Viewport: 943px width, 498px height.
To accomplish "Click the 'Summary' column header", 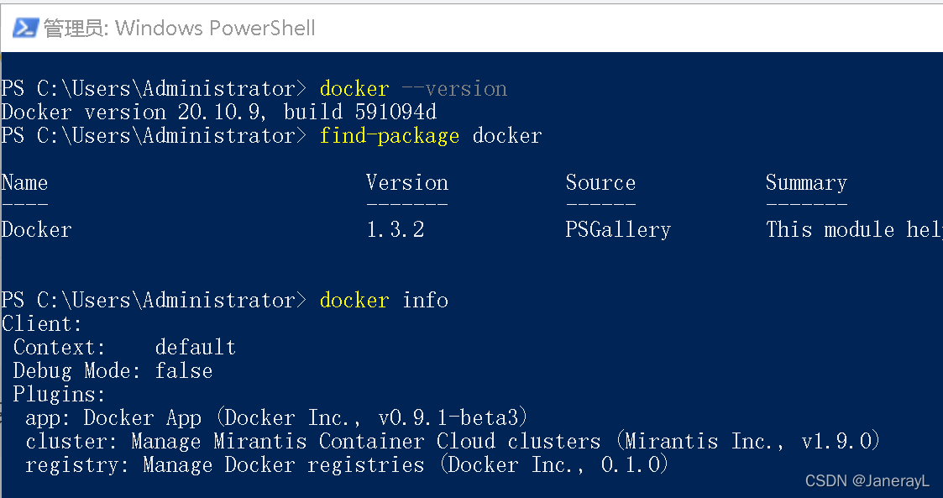I will [805, 182].
